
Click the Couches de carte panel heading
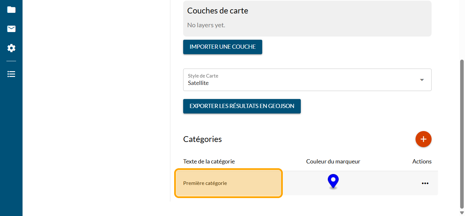point(218,11)
